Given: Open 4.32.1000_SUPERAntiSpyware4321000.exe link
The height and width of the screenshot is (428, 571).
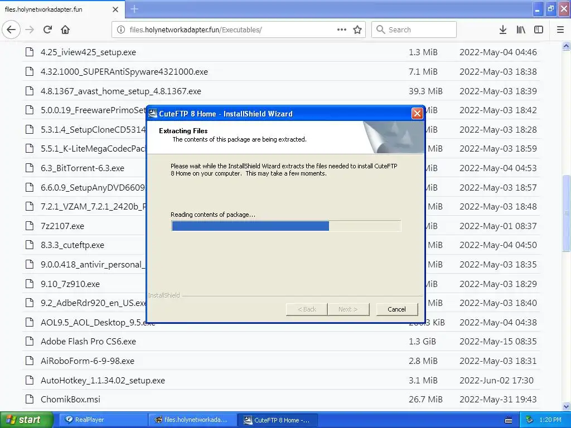Looking at the screenshot, I should pyautogui.click(x=124, y=72).
